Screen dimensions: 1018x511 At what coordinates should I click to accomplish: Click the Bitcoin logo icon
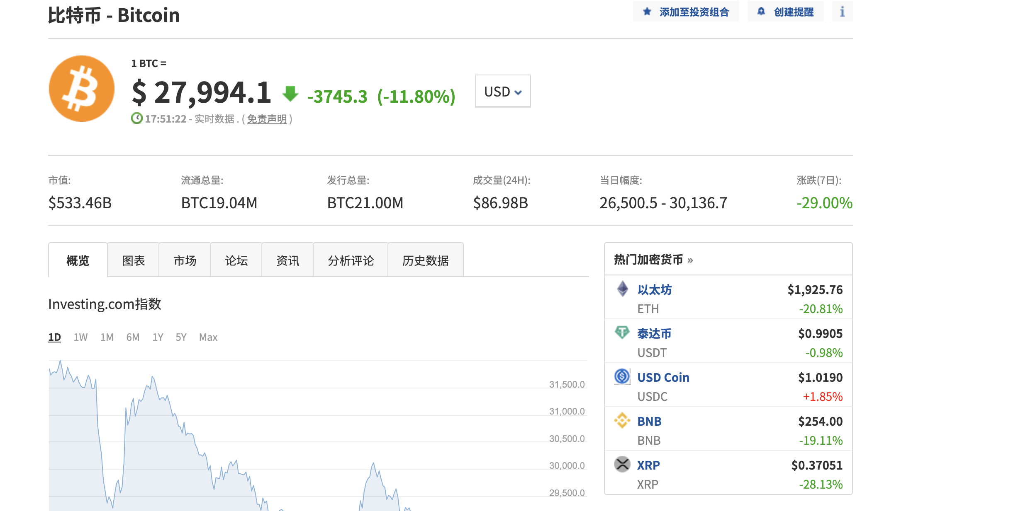(81, 89)
